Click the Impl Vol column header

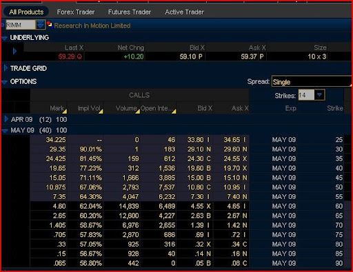coord(89,108)
